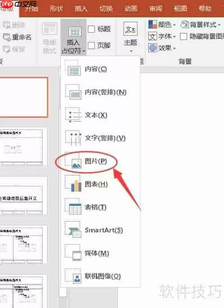
Task: Enable the 隐藏背景图形 hide background checkbox
Action: coord(183,36)
